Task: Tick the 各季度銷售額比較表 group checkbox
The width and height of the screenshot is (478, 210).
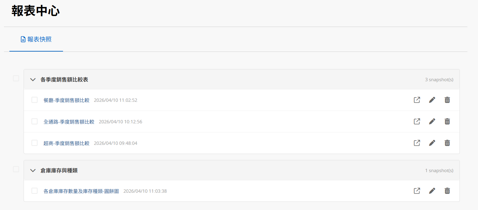Action: pos(16,78)
